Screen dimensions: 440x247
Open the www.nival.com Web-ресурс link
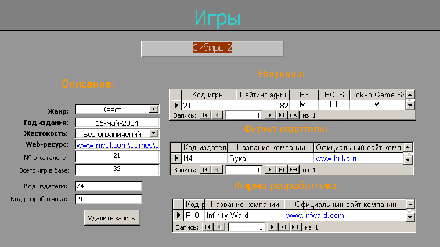117,145
